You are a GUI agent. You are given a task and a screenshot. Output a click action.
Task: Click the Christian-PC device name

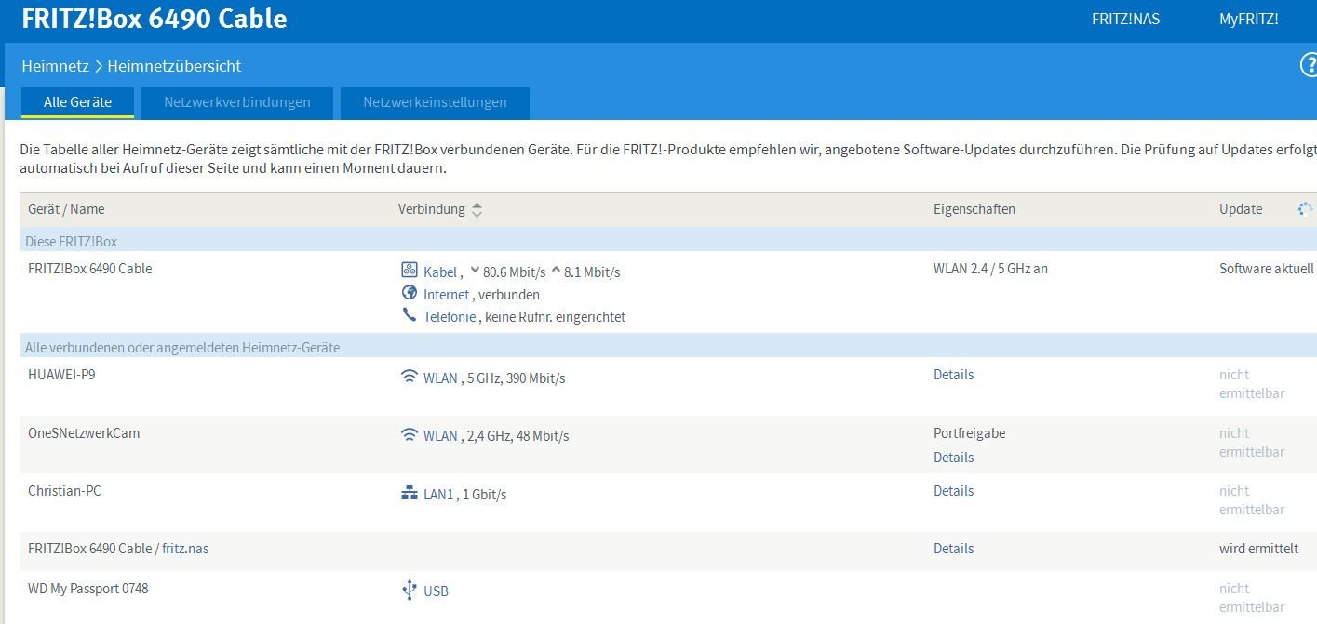64,491
